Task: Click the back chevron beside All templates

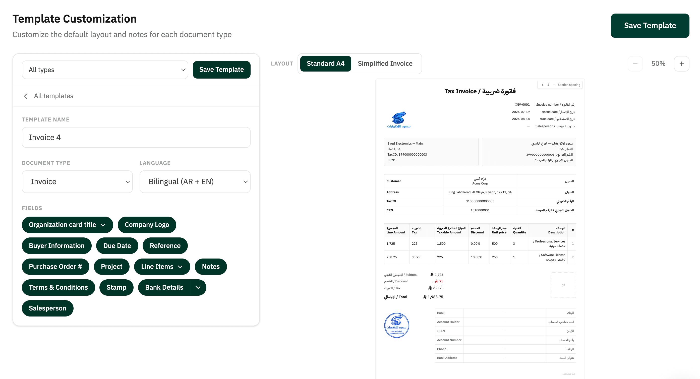Action: [x=26, y=96]
